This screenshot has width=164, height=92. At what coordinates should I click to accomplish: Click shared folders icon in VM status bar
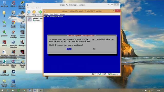point(103,74)
